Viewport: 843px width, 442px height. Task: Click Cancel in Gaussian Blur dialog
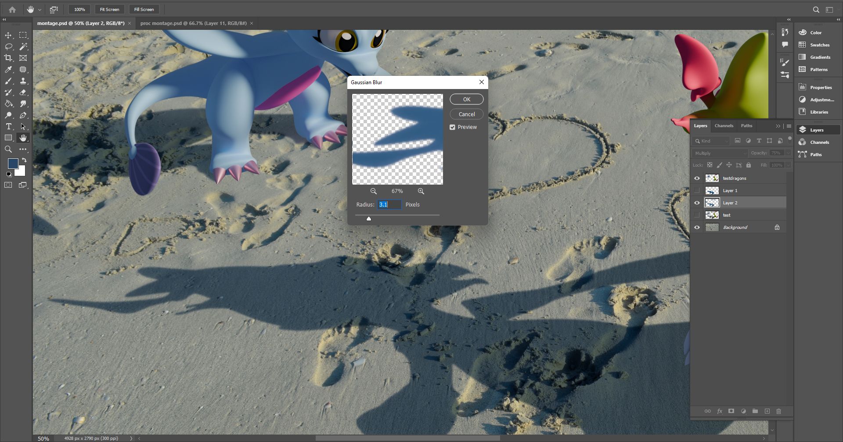point(467,114)
